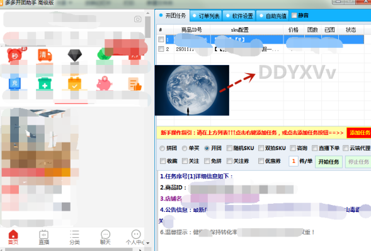Image resolution: width=371 pixels, height=251 pixels.
Task: Open the green medicine box icon
Action: coord(45,83)
